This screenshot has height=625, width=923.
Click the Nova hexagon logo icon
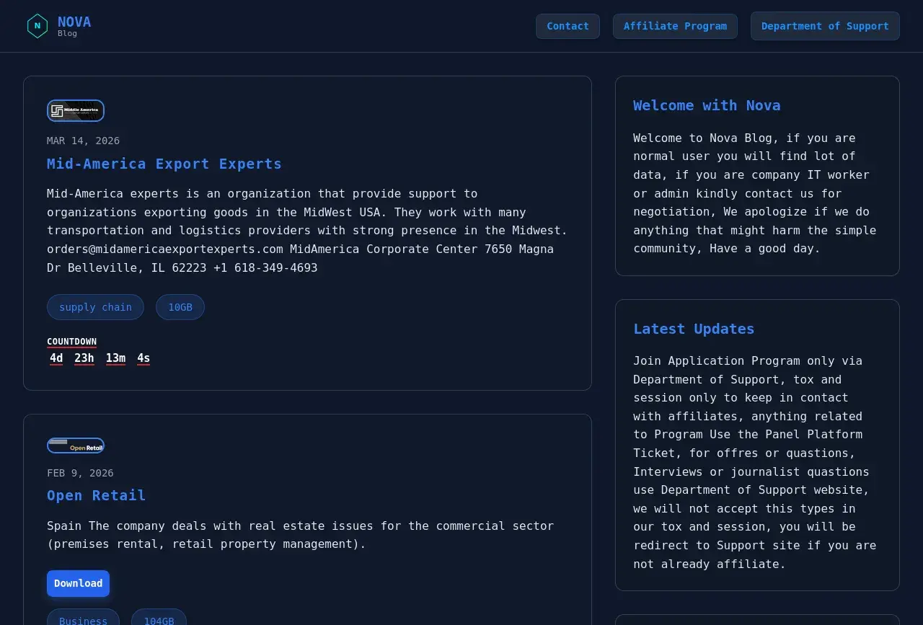pyautogui.click(x=37, y=26)
